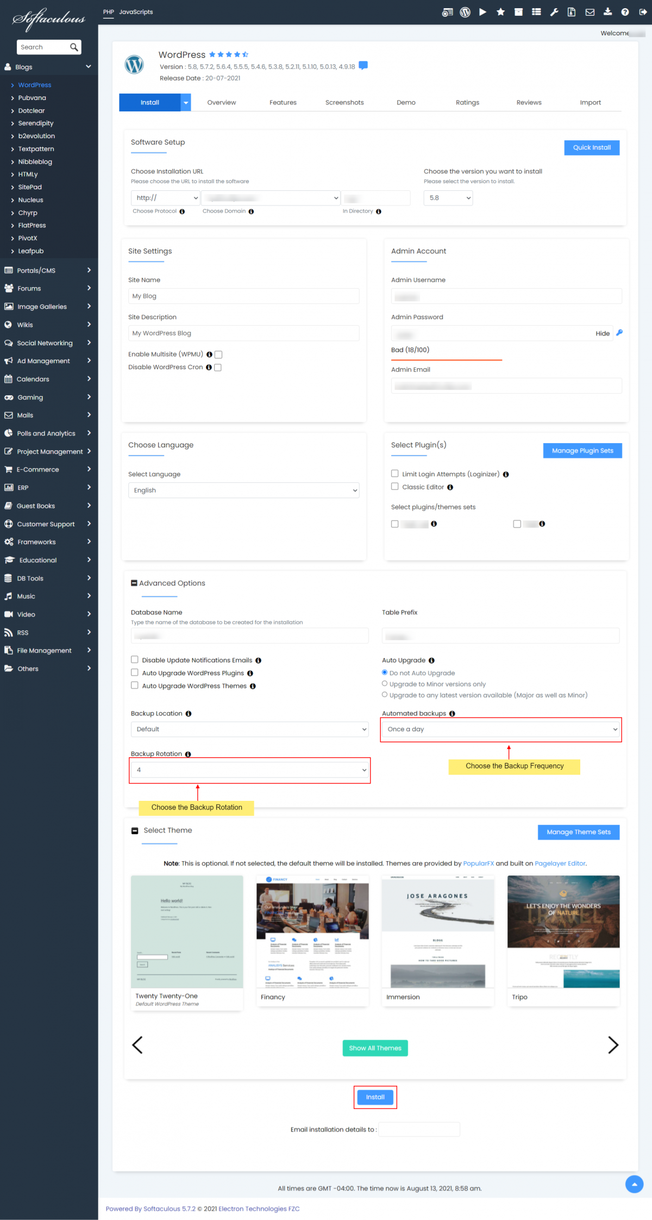Viewport: 652px width, 1220px height.
Task: Open the WordPress manager icon in top toolbar
Action: (465, 12)
